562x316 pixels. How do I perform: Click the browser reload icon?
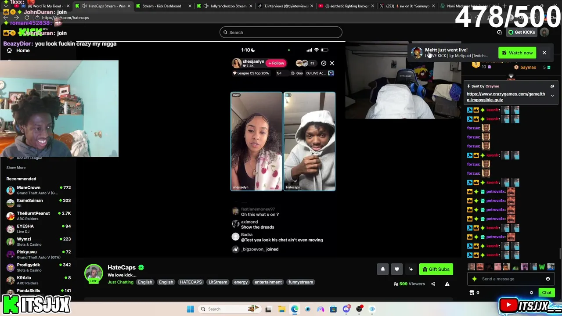click(27, 18)
